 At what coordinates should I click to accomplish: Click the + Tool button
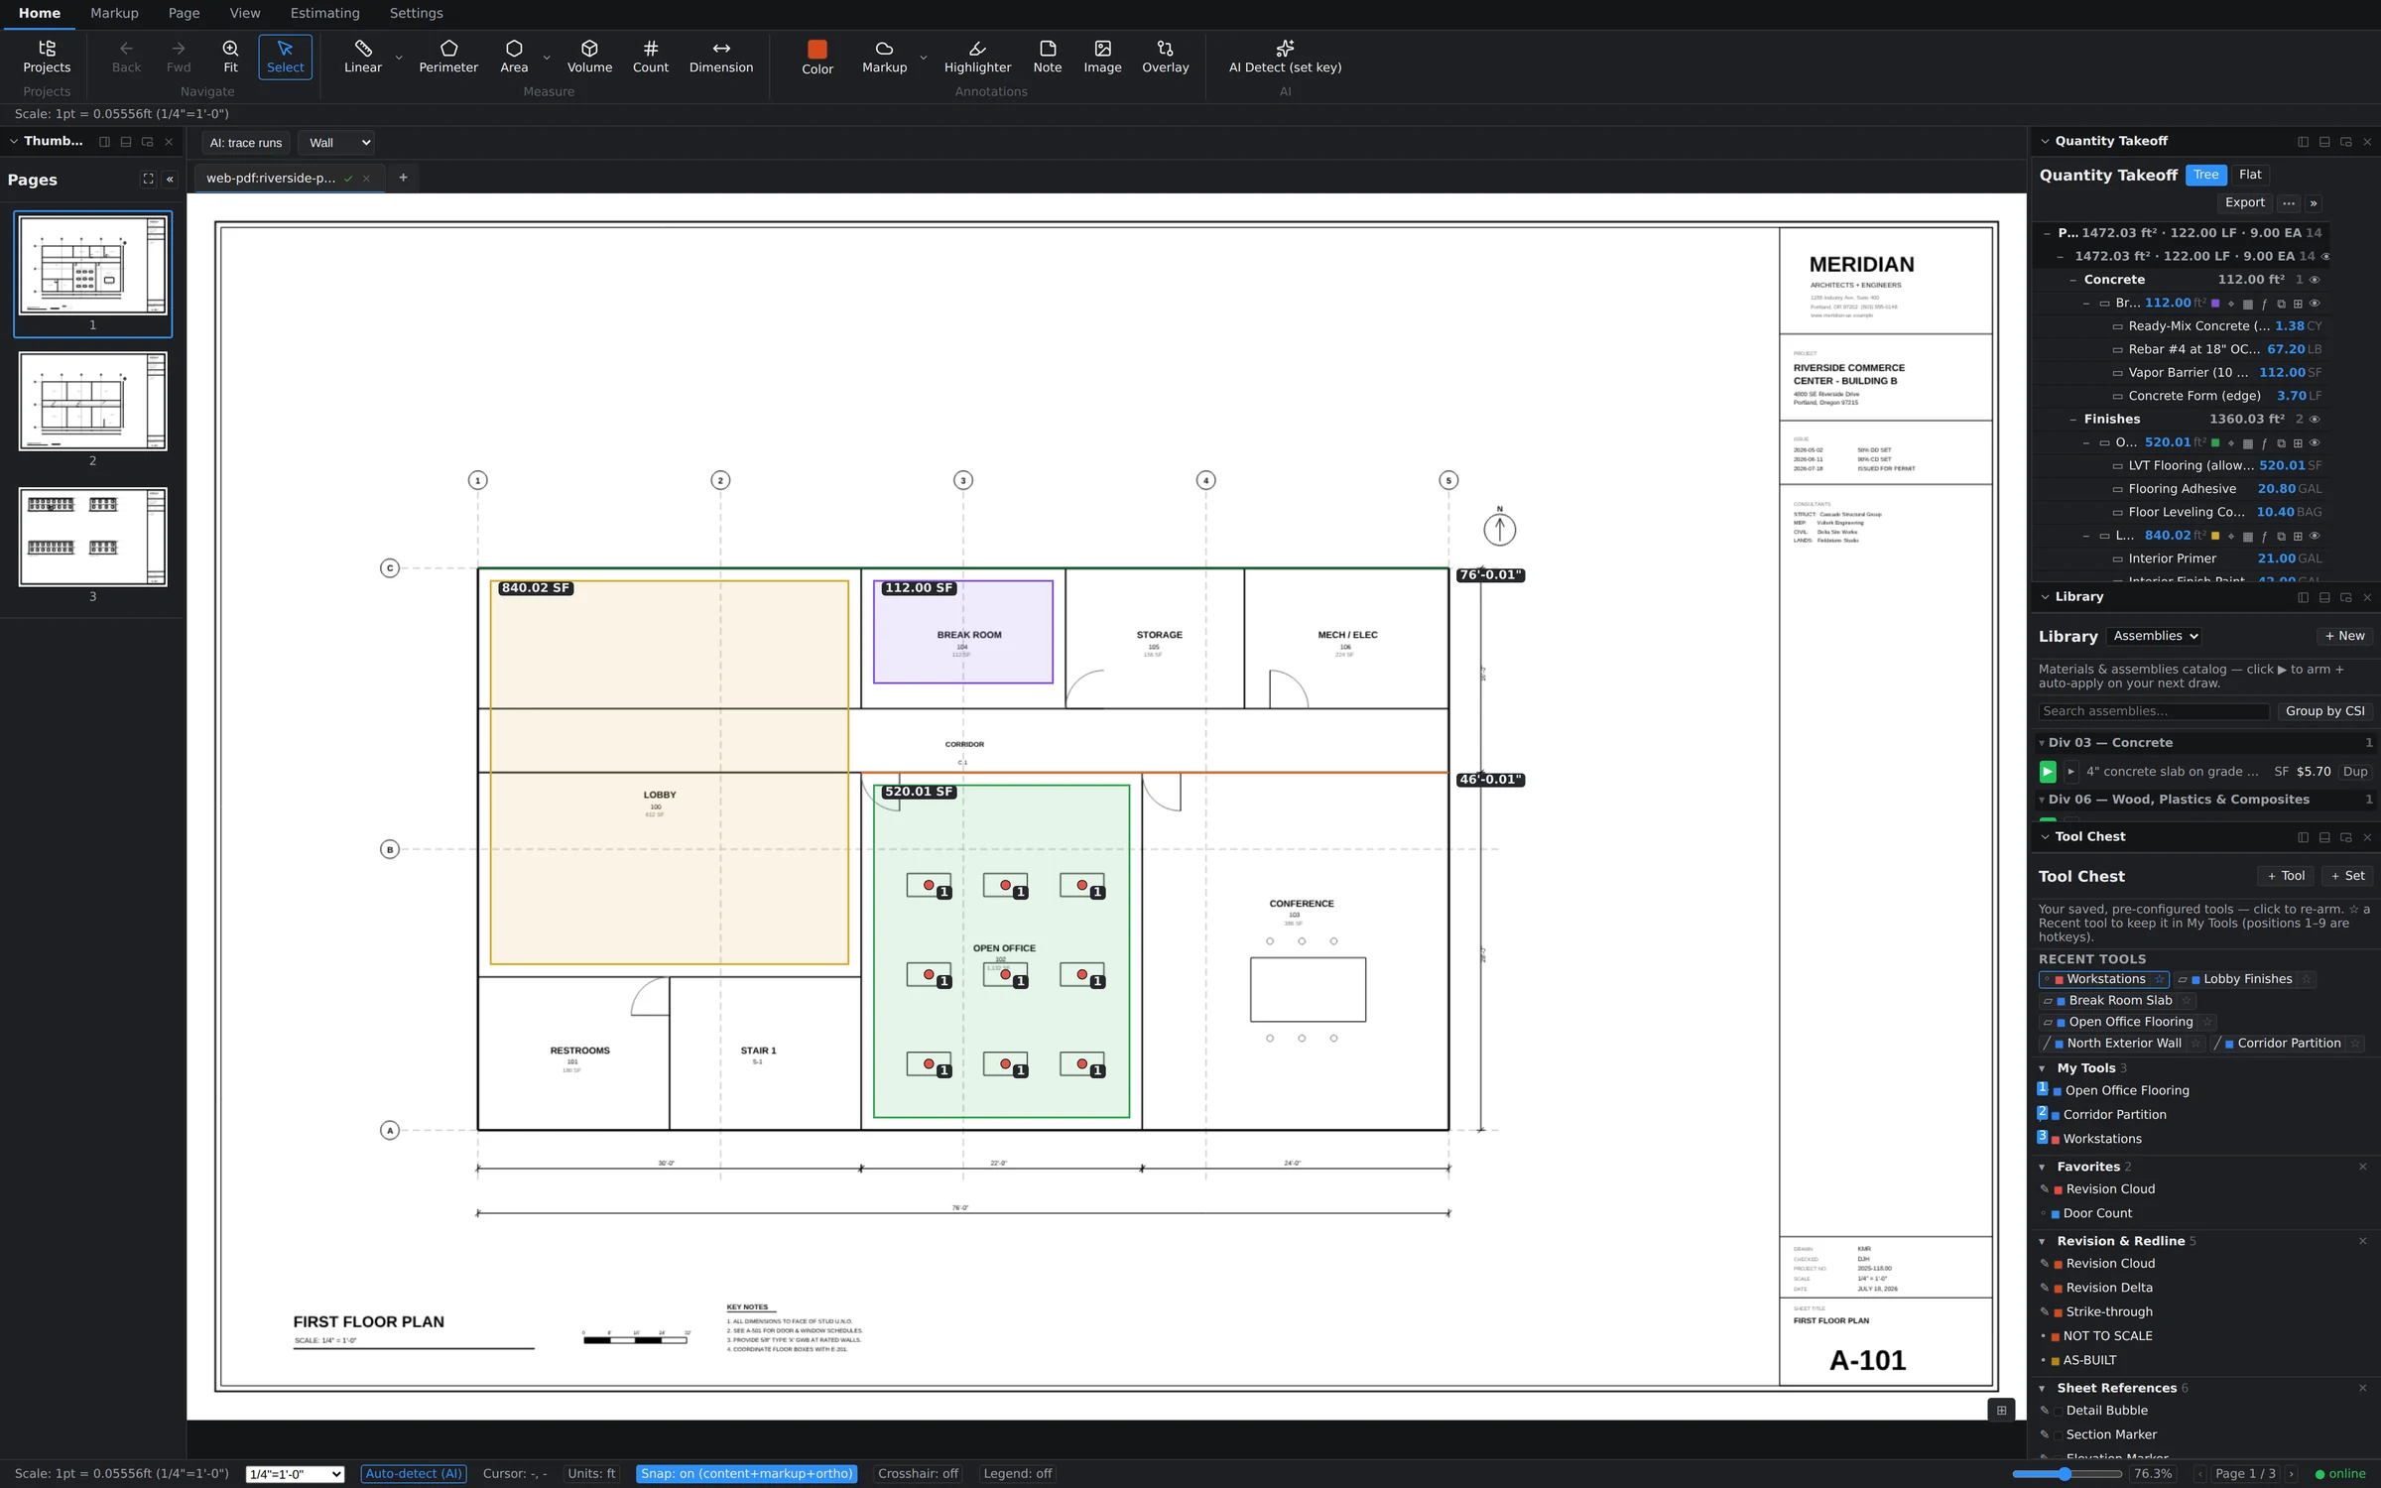(x=2286, y=876)
